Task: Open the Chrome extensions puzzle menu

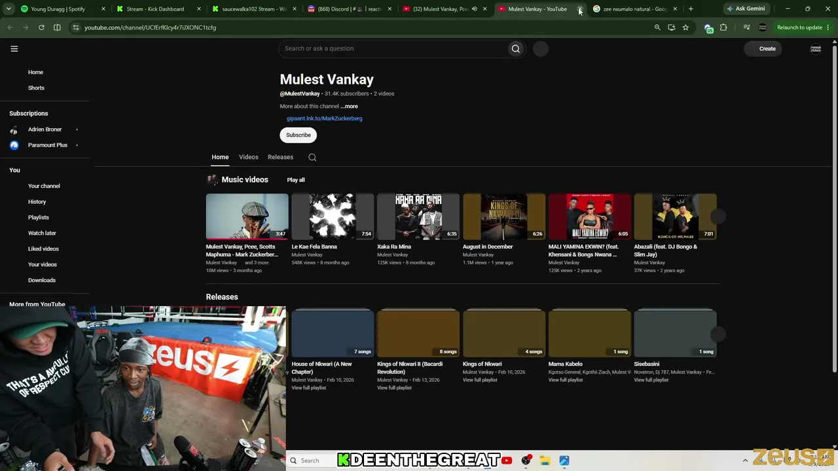Action: click(x=723, y=27)
